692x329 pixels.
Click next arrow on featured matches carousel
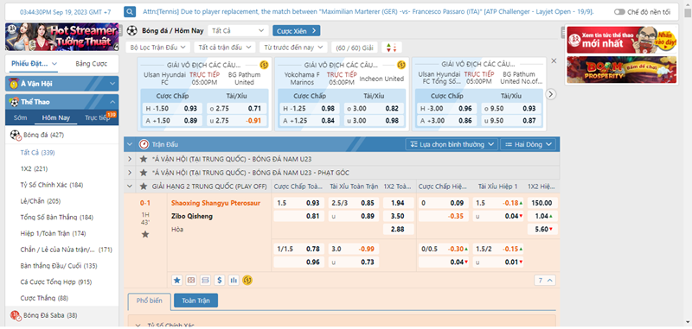pyautogui.click(x=551, y=94)
